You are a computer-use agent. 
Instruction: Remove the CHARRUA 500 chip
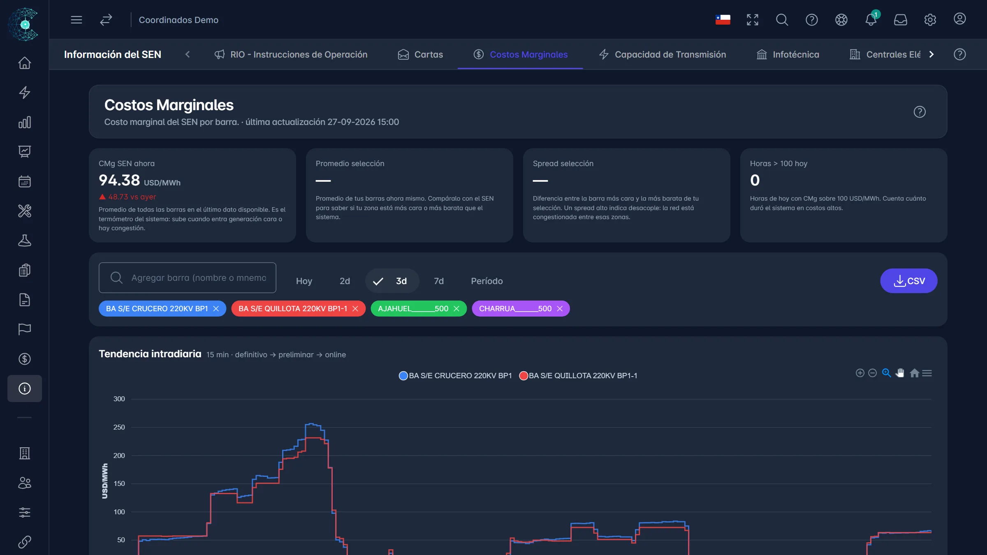pyautogui.click(x=560, y=309)
